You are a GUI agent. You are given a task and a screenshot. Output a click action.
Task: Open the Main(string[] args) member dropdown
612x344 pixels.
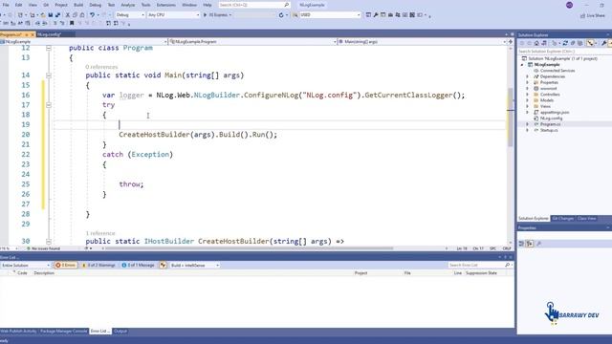(x=422, y=41)
